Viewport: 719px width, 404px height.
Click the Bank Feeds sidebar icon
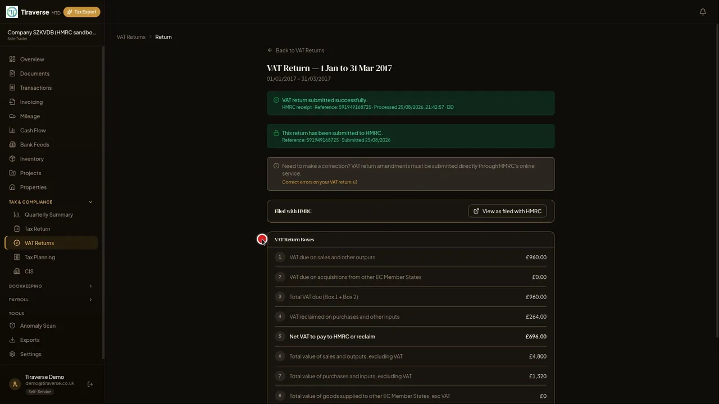click(12, 145)
